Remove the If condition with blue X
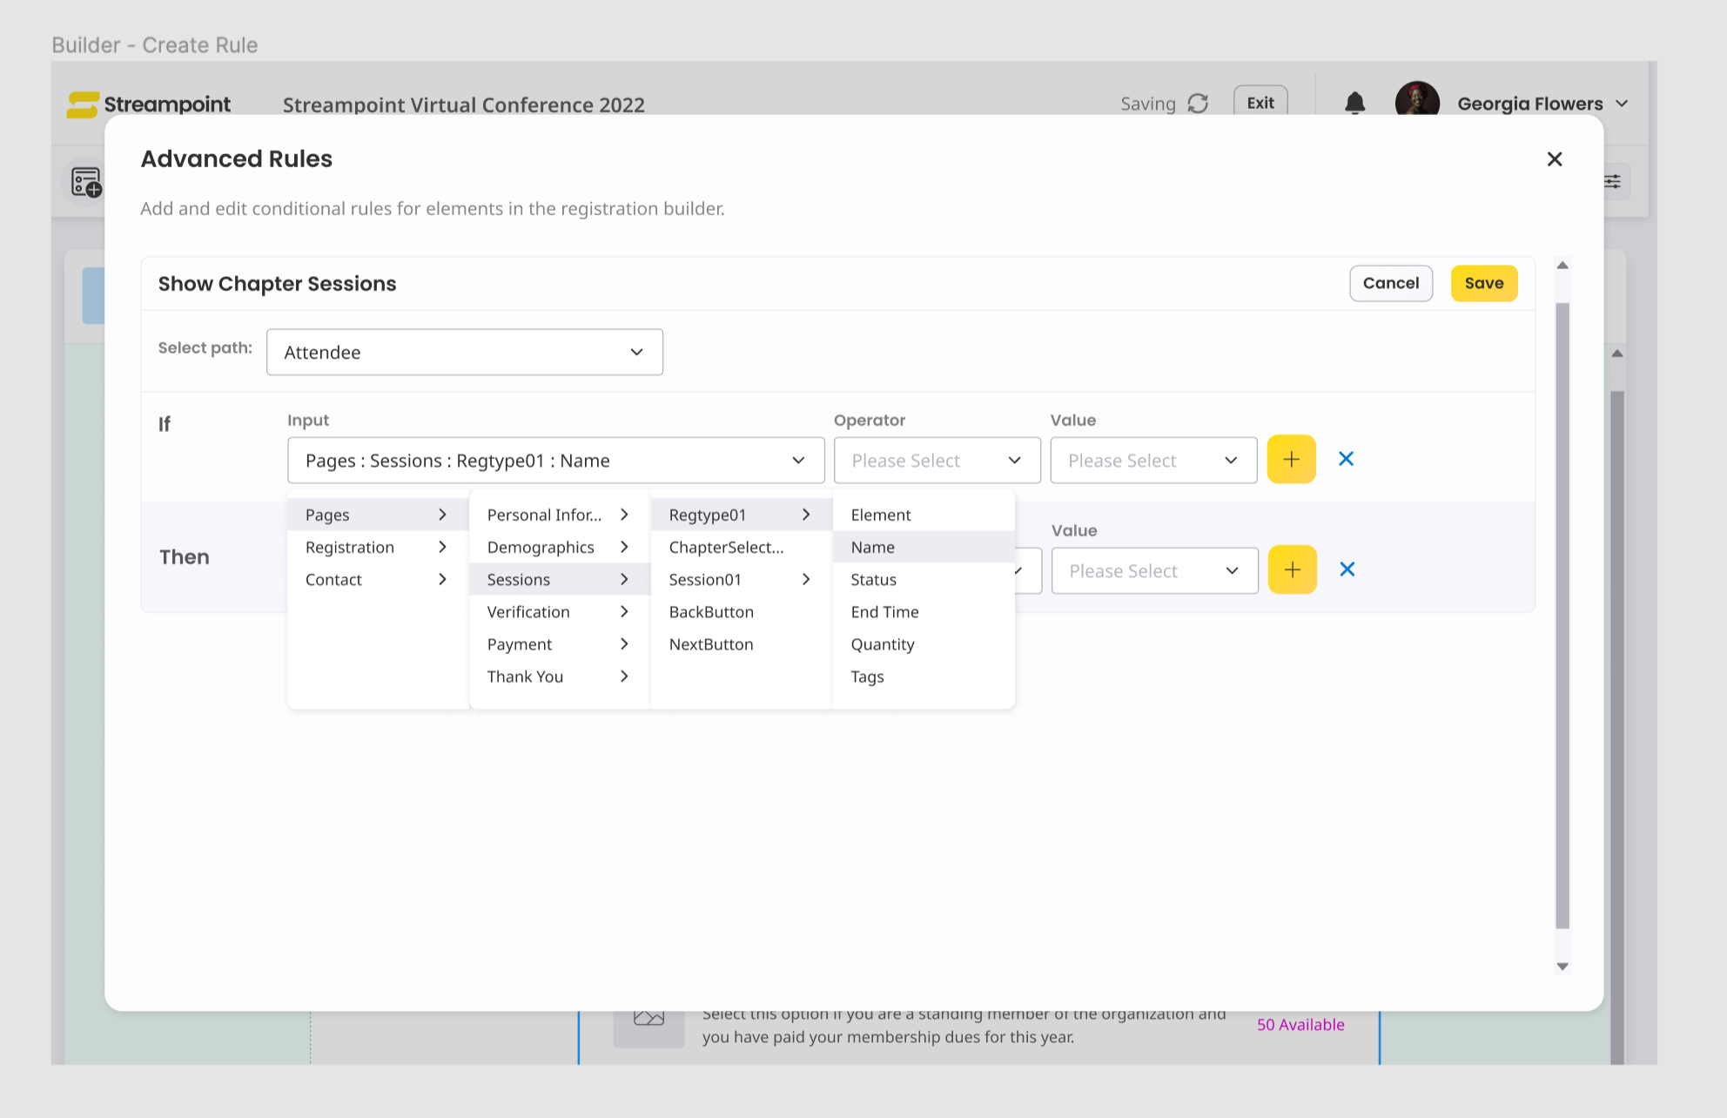This screenshot has height=1118, width=1727. [x=1346, y=459]
